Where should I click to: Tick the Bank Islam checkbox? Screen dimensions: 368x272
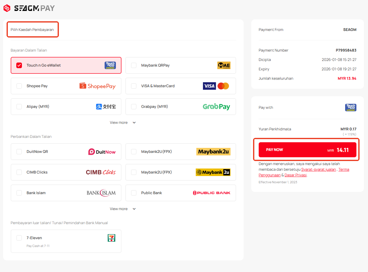click(x=19, y=193)
